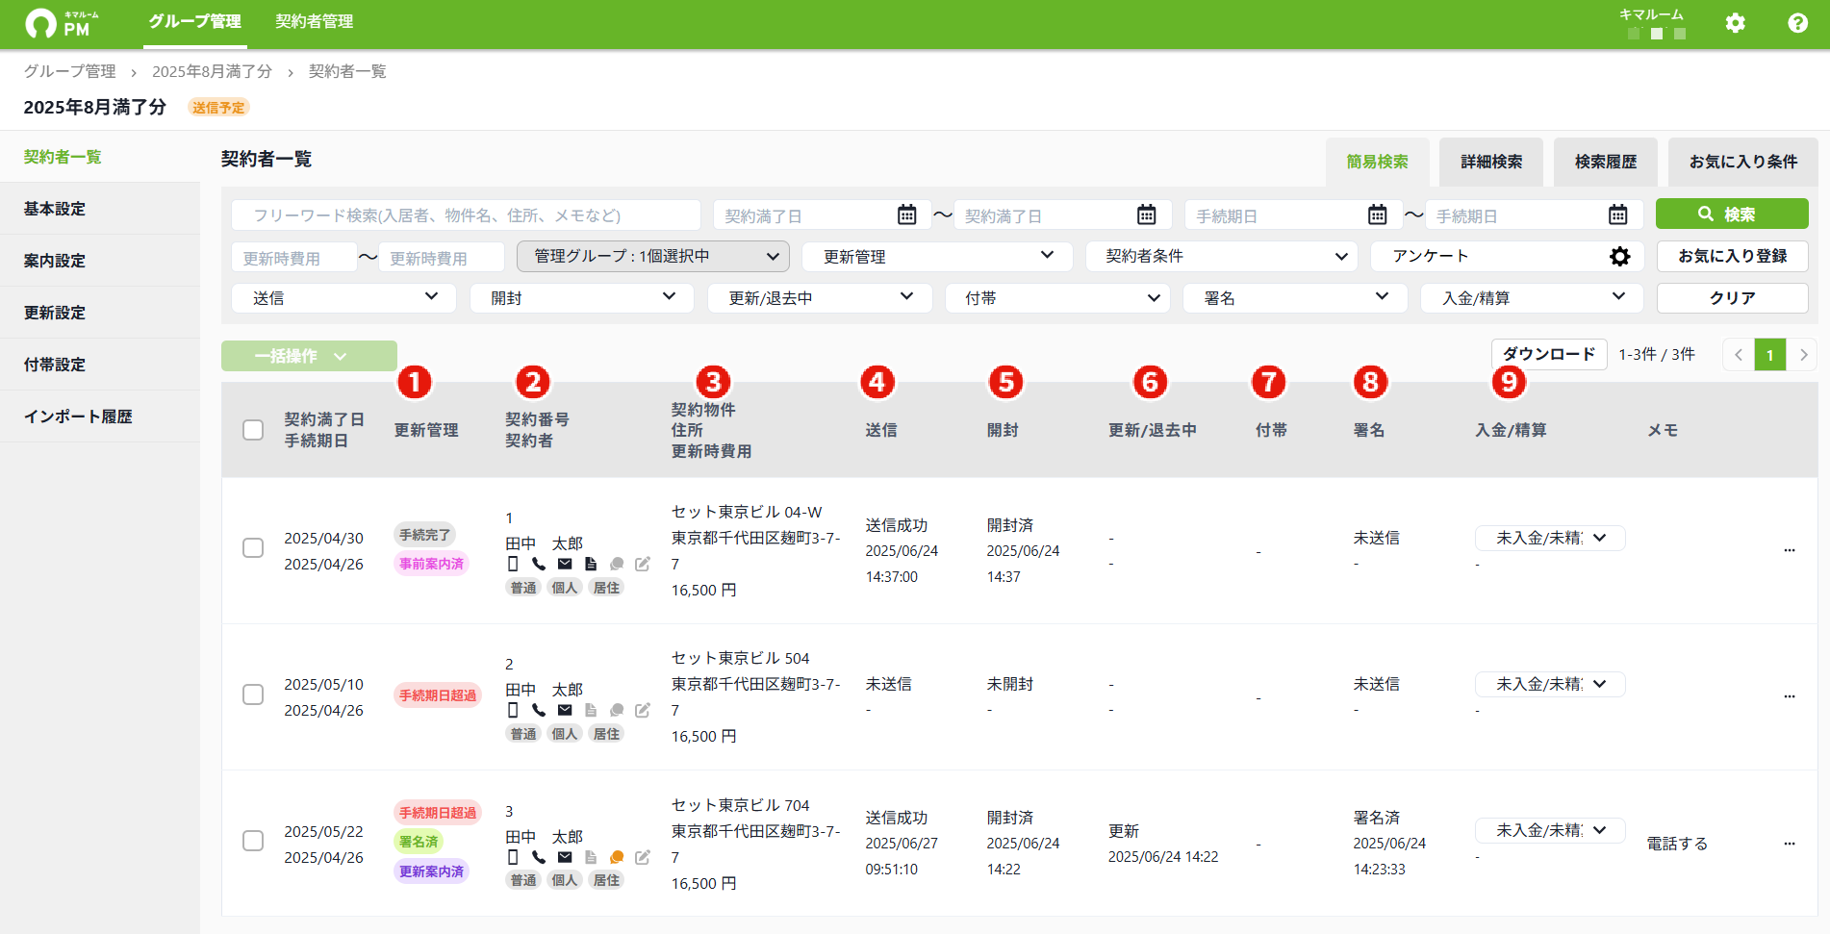Select the checkbox for the 2025/04/30 row
Viewport: 1830px width, 934px height.
click(x=253, y=547)
